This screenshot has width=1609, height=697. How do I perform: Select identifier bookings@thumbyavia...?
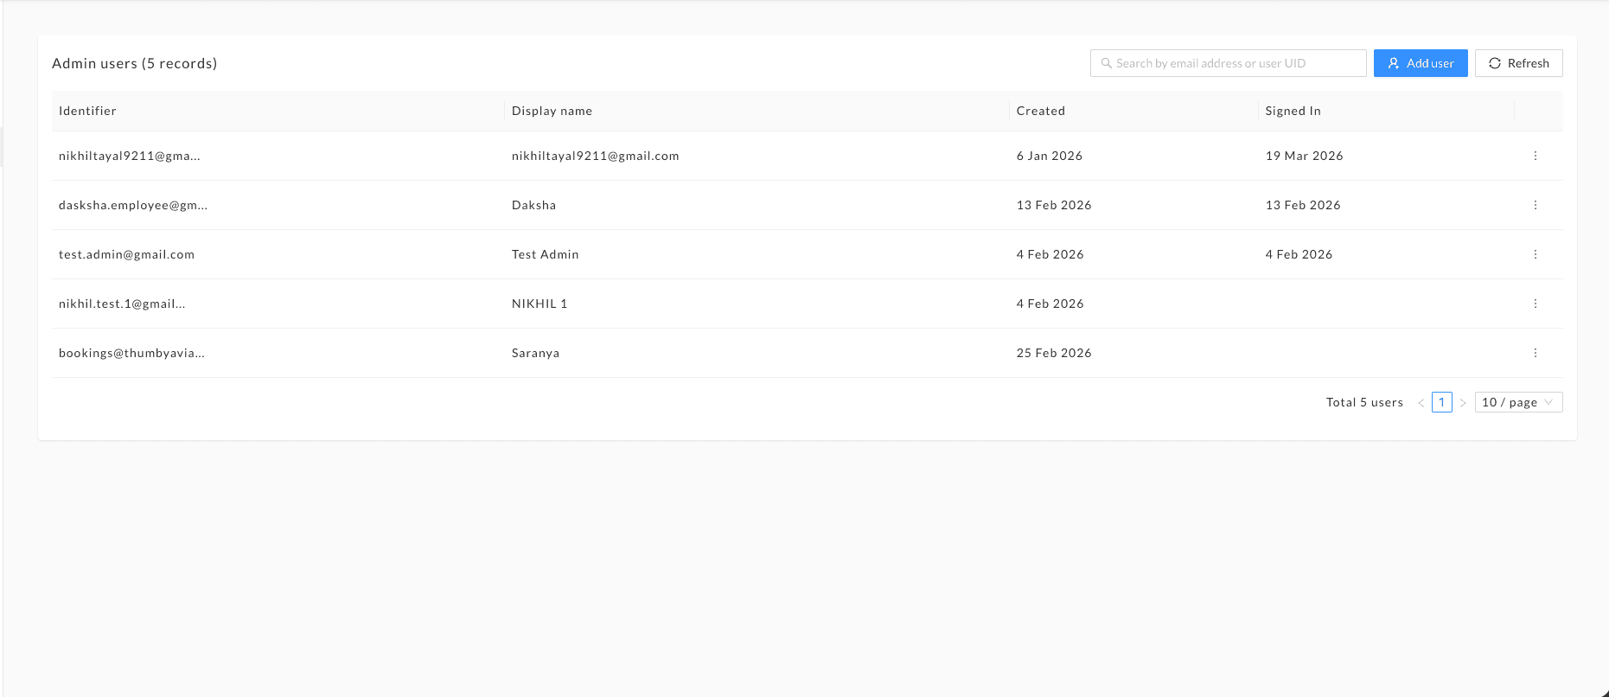[131, 353]
